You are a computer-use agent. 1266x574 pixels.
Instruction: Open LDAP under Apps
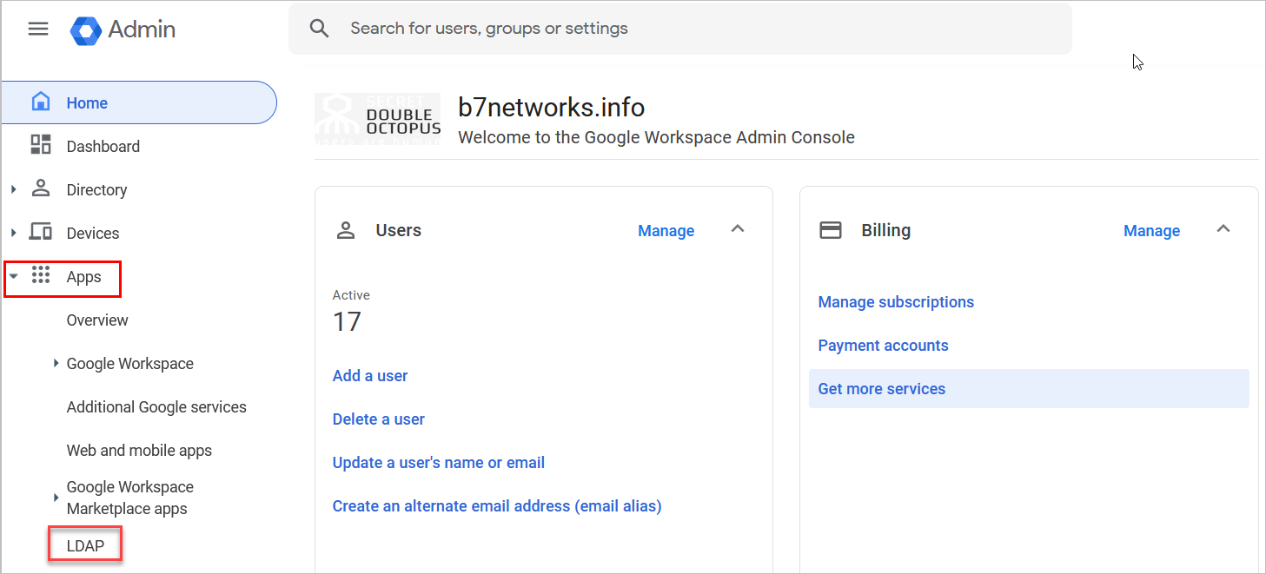[85, 546]
